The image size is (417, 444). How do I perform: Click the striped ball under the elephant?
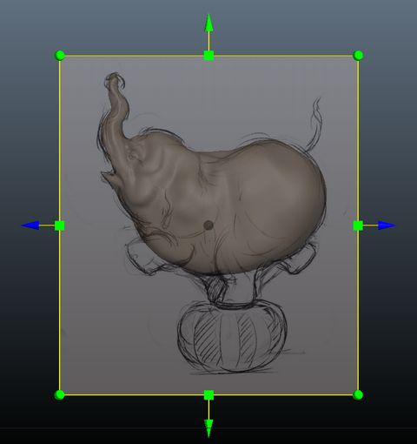(232, 337)
